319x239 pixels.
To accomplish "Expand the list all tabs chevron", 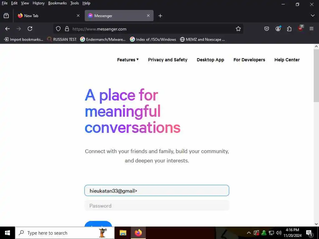I will tap(313, 16).
